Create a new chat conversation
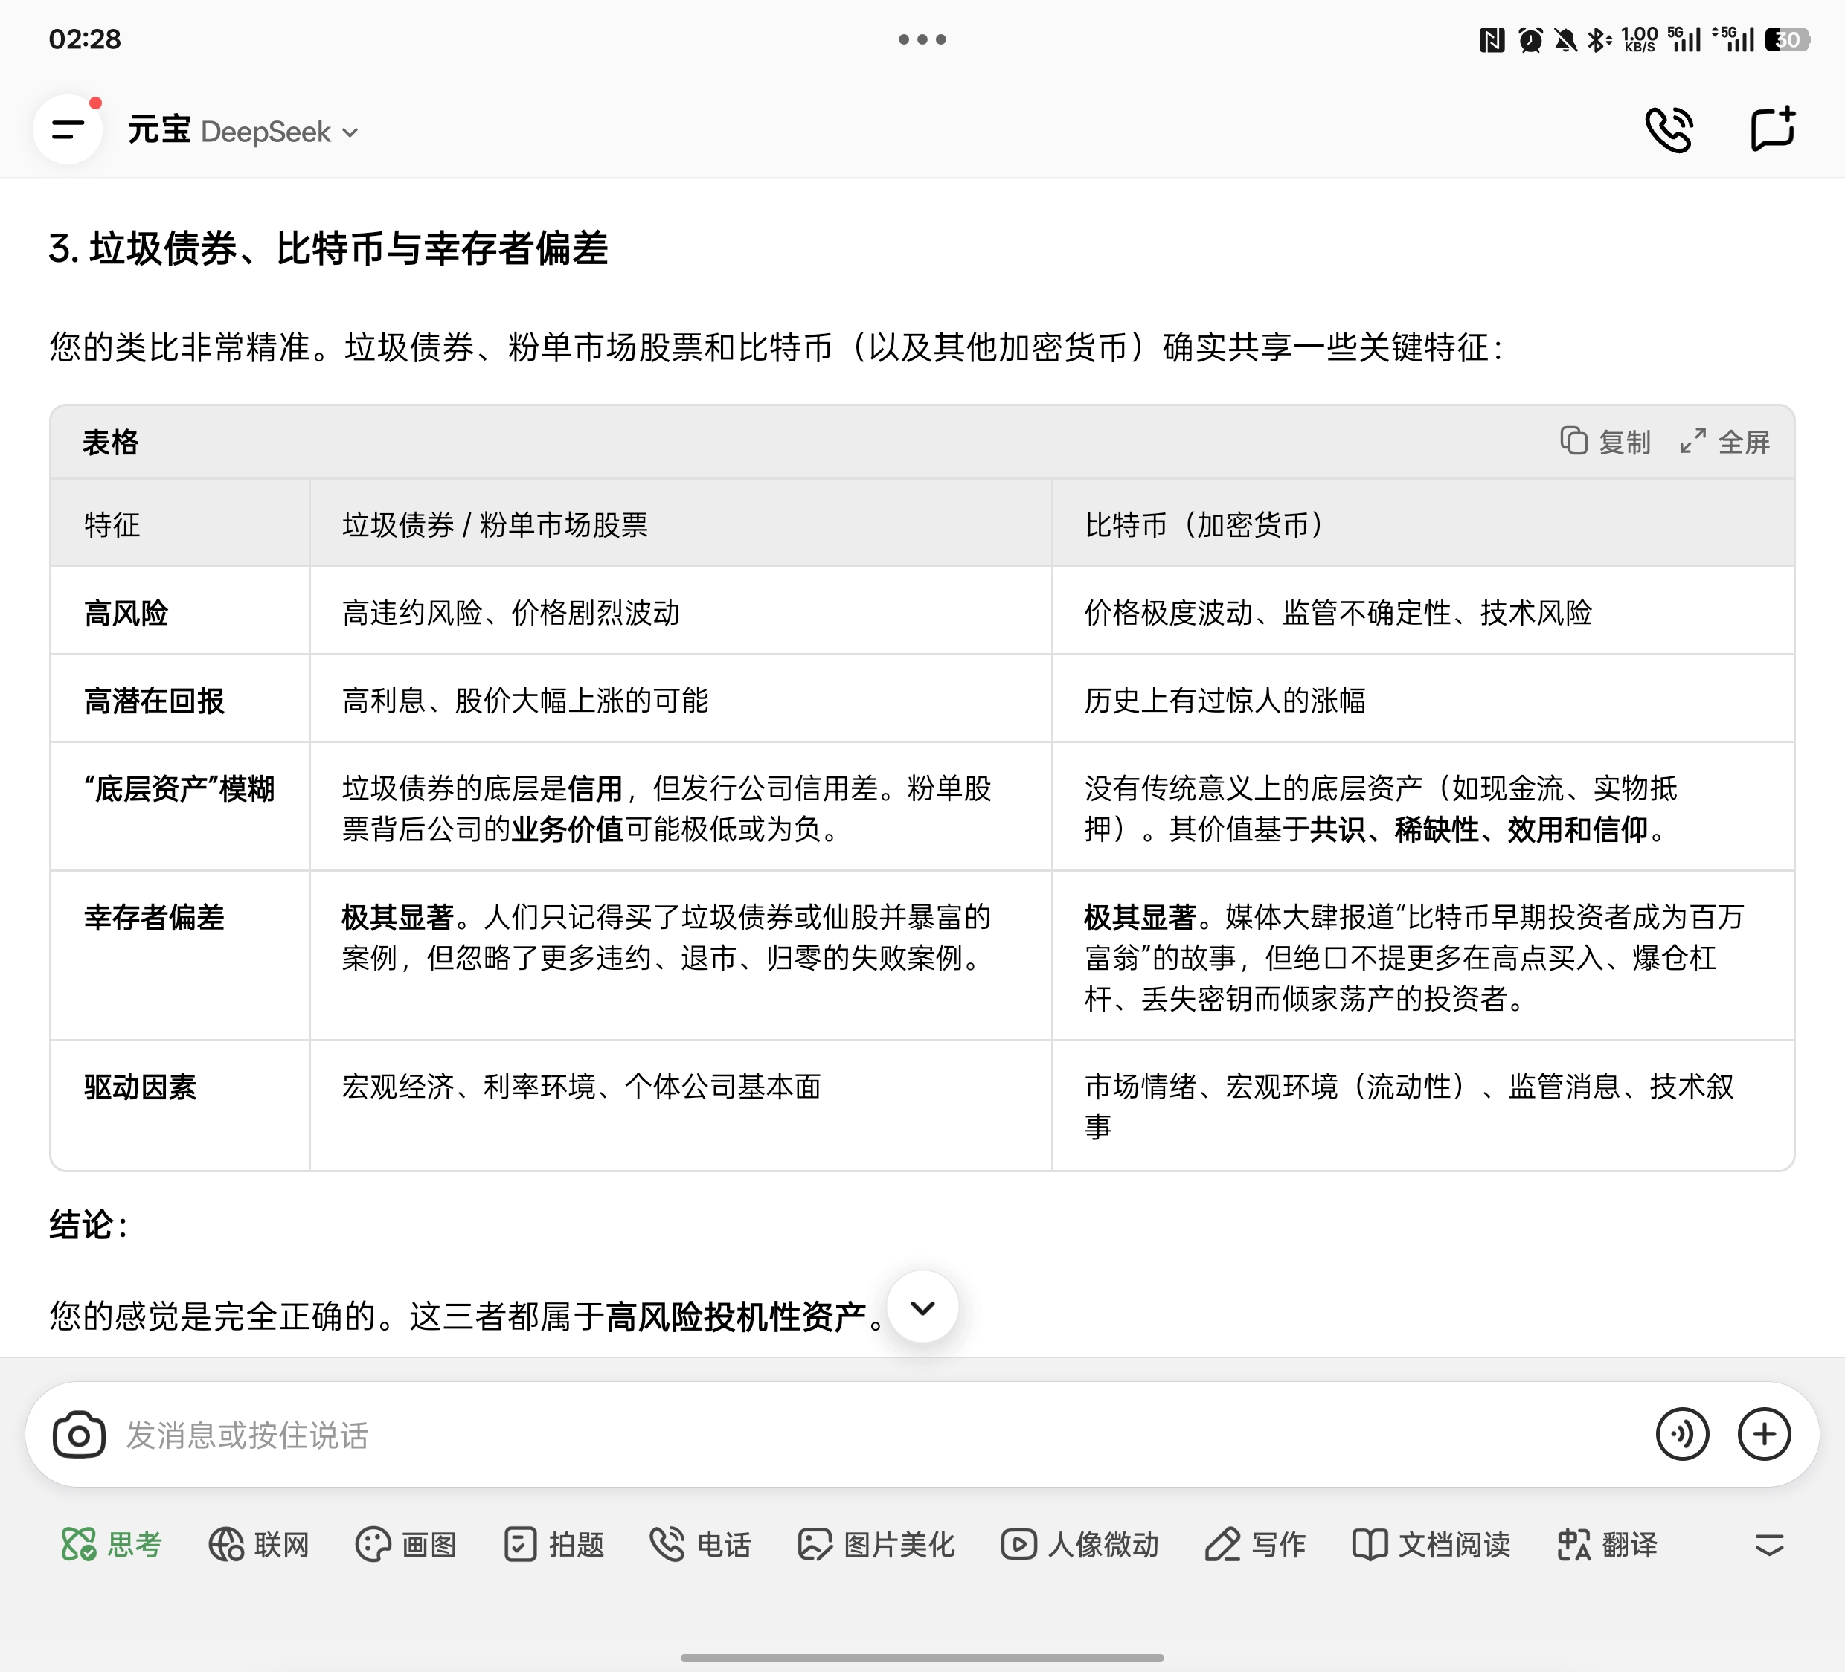Viewport: 1845px width, 1672px height. [x=1772, y=130]
